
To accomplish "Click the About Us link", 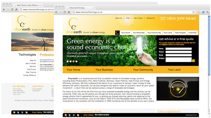I will click(x=119, y=18).
